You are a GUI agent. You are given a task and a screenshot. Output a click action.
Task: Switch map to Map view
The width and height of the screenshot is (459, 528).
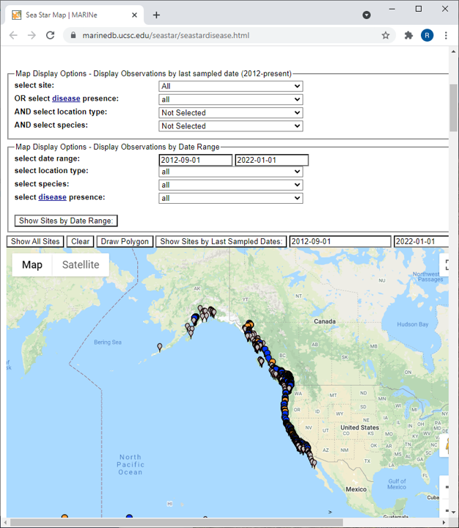click(32, 265)
